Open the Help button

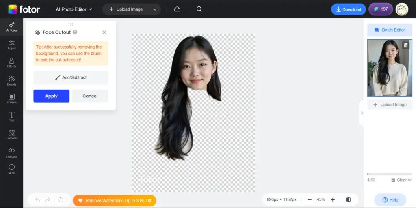[390, 200]
